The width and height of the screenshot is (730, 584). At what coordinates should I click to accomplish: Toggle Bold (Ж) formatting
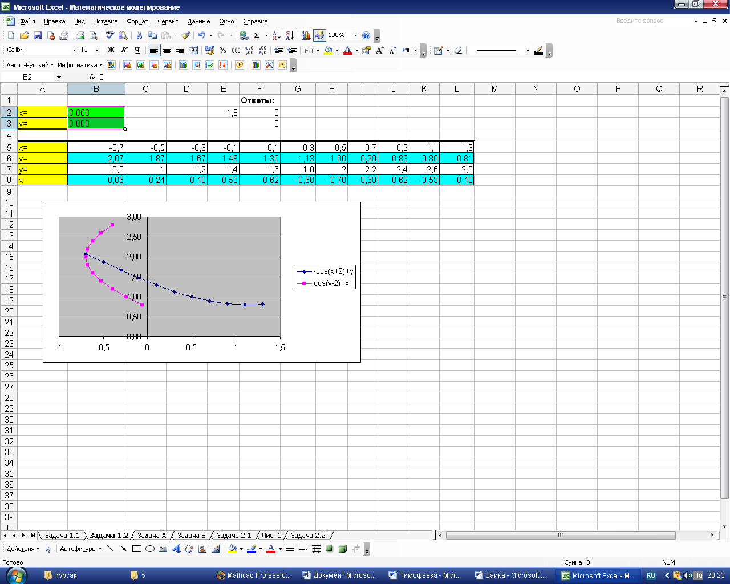click(111, 50)
